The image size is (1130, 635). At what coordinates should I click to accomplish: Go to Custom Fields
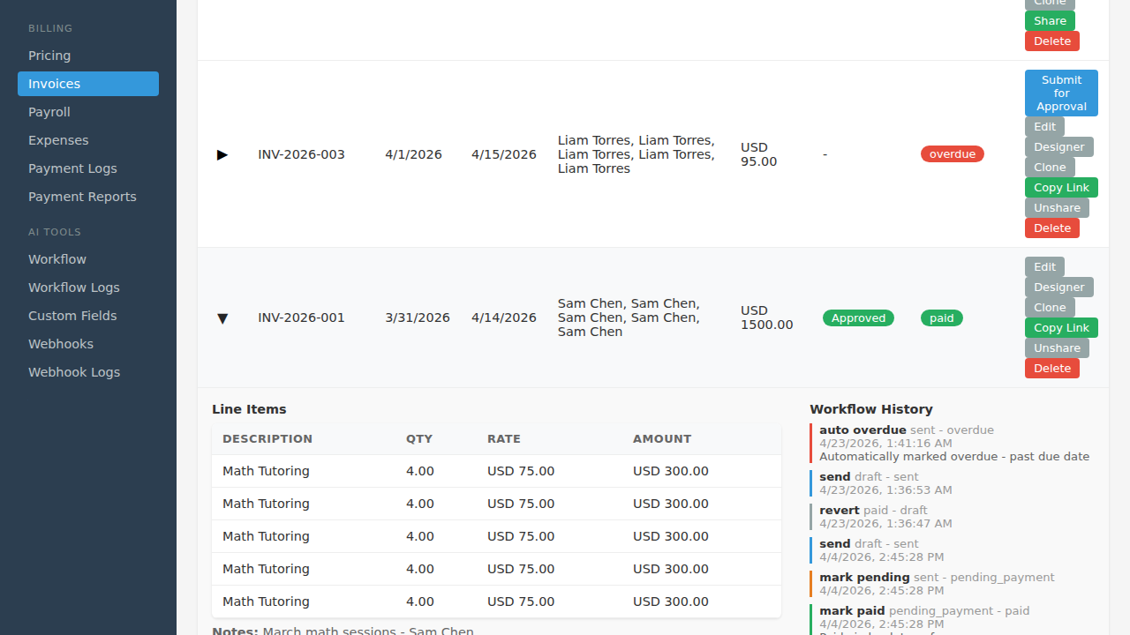pos(88,316)
